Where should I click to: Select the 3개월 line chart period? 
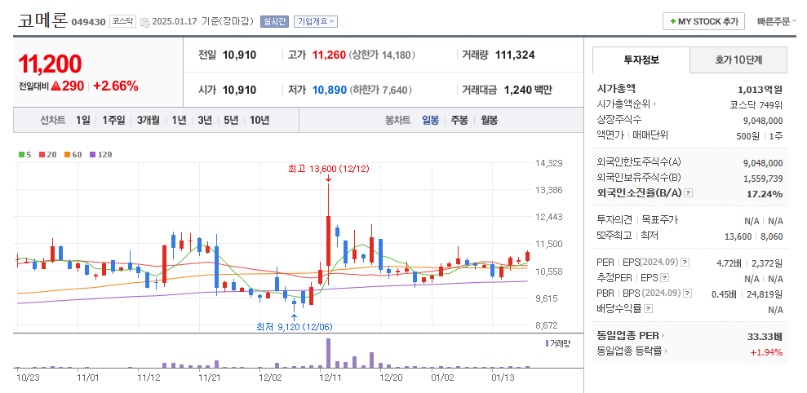coord(149,121)
